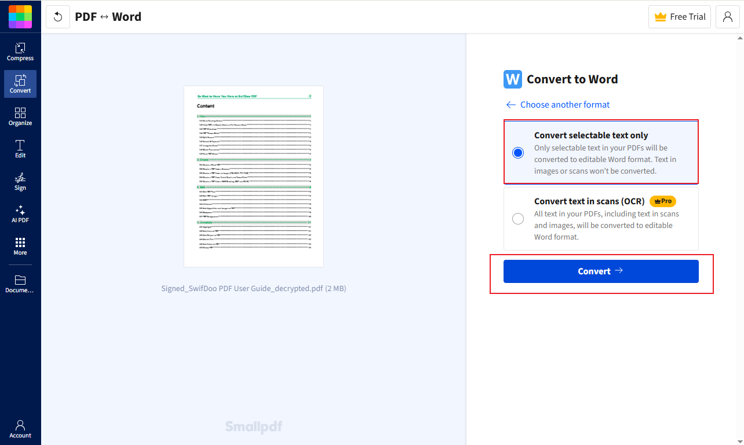Screen dimensions: 744x445
Task: Open the user profile icon top right
Action: click(x=728, y=17)
